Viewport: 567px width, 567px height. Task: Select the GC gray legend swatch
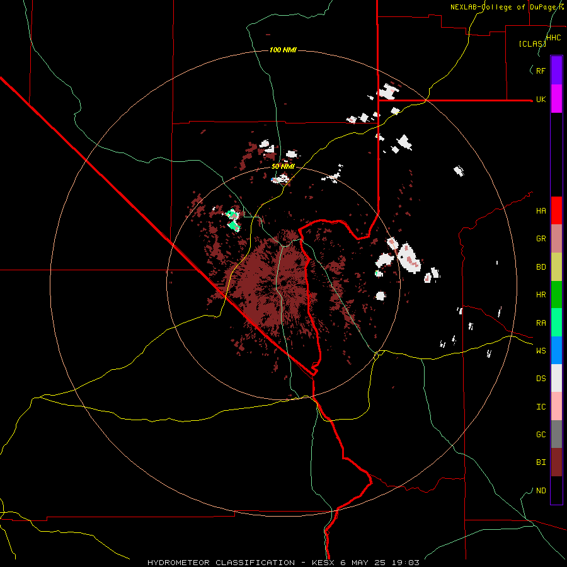(556, 434)
